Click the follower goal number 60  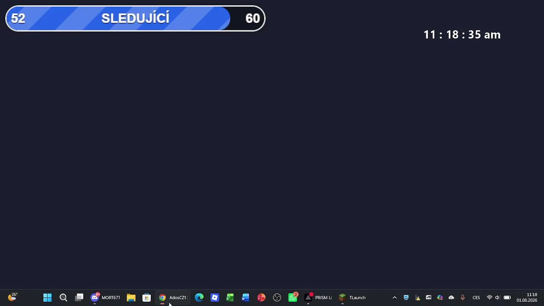coord(252,18)
